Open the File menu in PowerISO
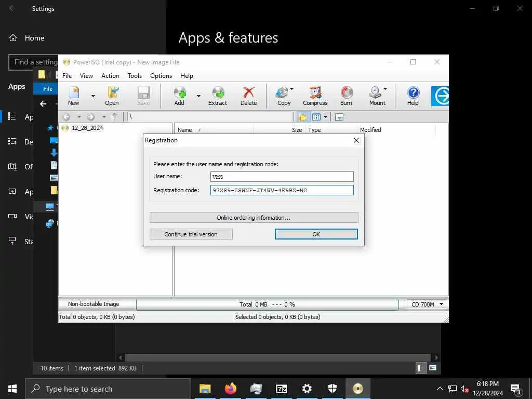 [67, 76]
